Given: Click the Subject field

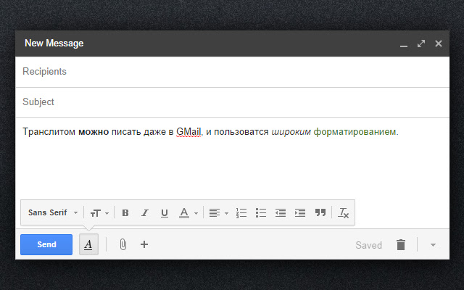Looking at the screenshot, I should 232,102.
